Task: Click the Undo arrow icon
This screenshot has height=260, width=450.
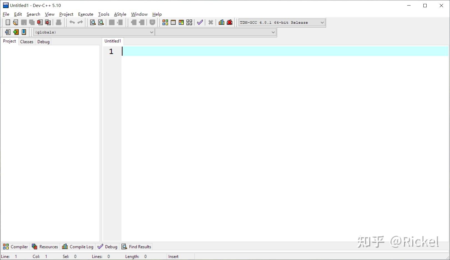Action: (x=72, y=23)
